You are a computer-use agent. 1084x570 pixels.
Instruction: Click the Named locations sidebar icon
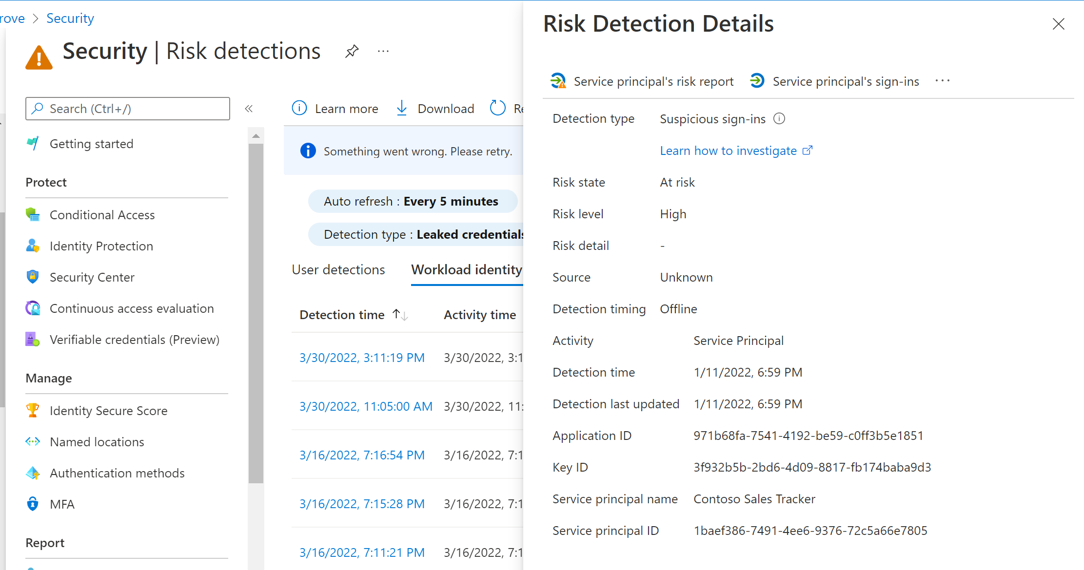click(x=33, y=441)
